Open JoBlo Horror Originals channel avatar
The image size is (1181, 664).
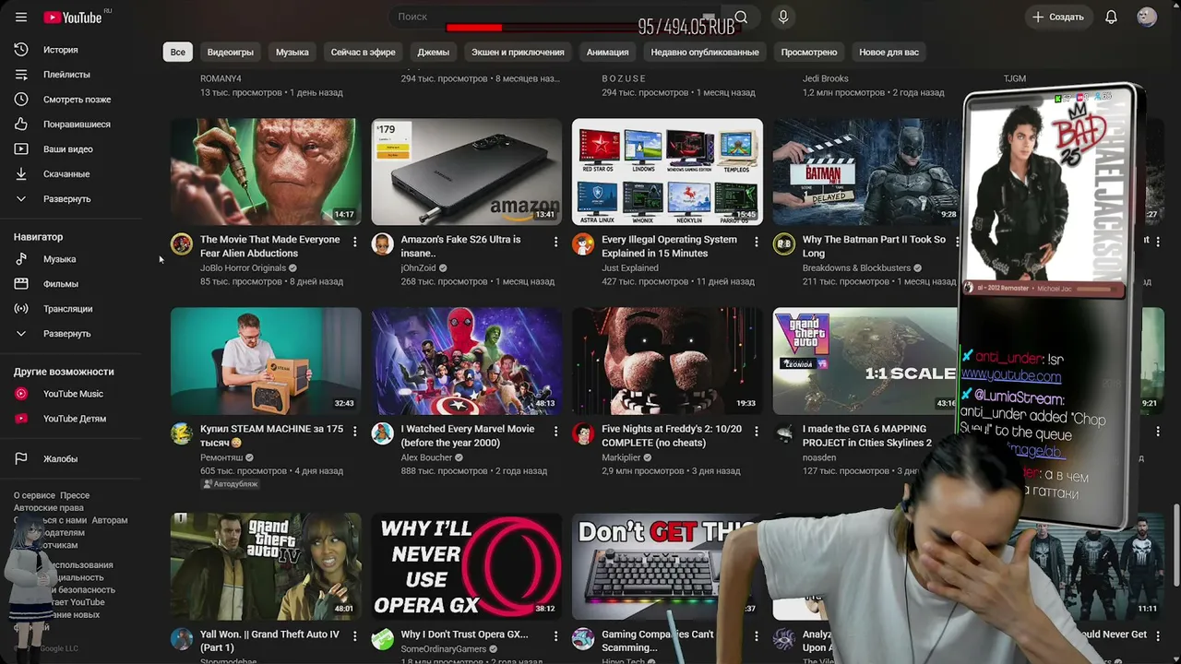tap(182, 243)
